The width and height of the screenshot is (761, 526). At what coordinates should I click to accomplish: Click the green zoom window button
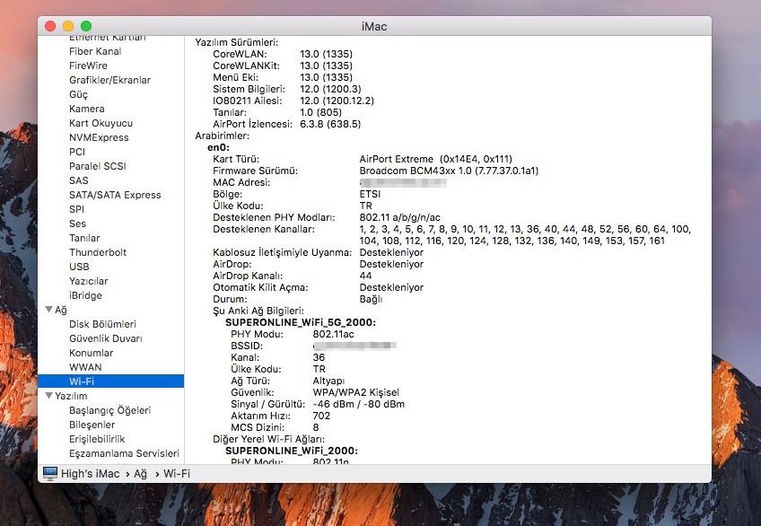86,26
